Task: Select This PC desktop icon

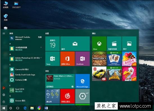Action: tap(6, 5)
